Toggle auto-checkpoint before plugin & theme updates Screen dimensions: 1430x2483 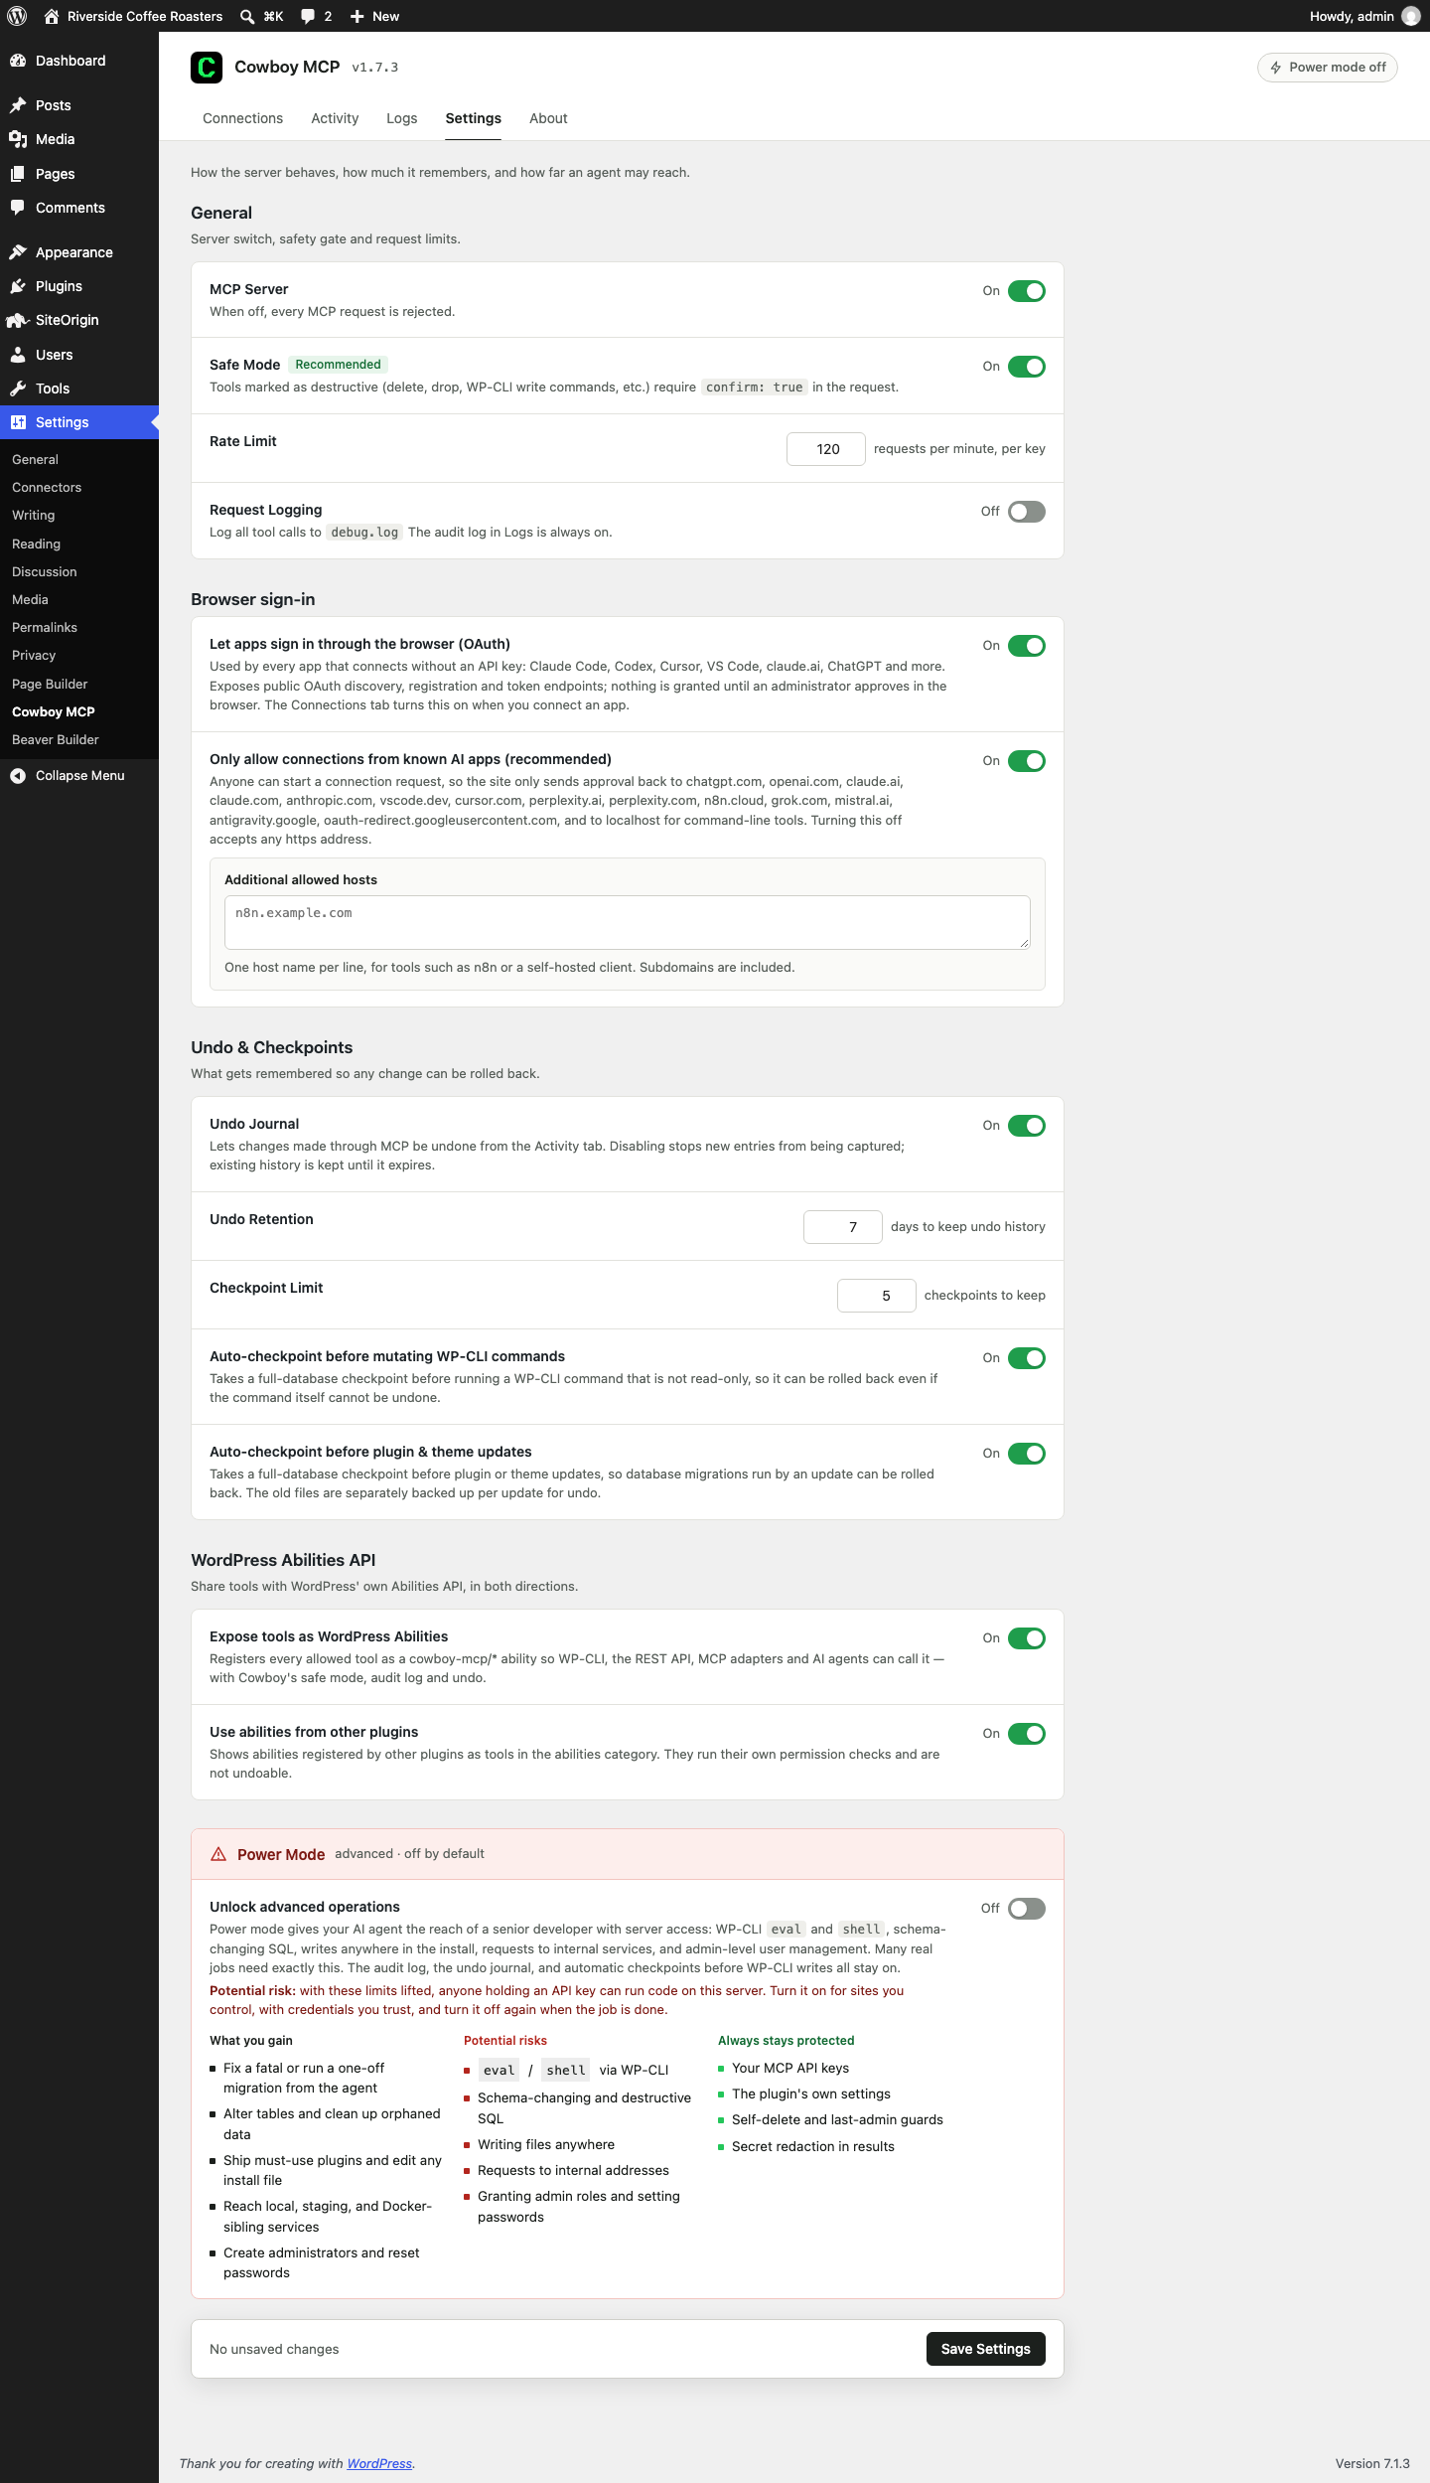pyautogui.click(x=1027, y=1454)
